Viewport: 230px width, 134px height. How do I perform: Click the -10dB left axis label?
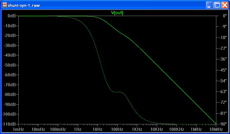coord(9,26)
